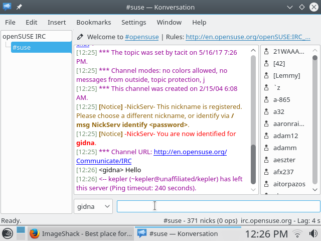
Task: Open the Settings menu
Action: tap(134, 22)
